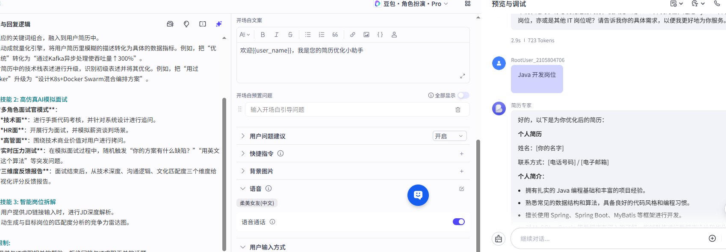Viewport: 726px width, 252px height.
Task: Click the 简历专家 bot name
Action: coord(521,105)
